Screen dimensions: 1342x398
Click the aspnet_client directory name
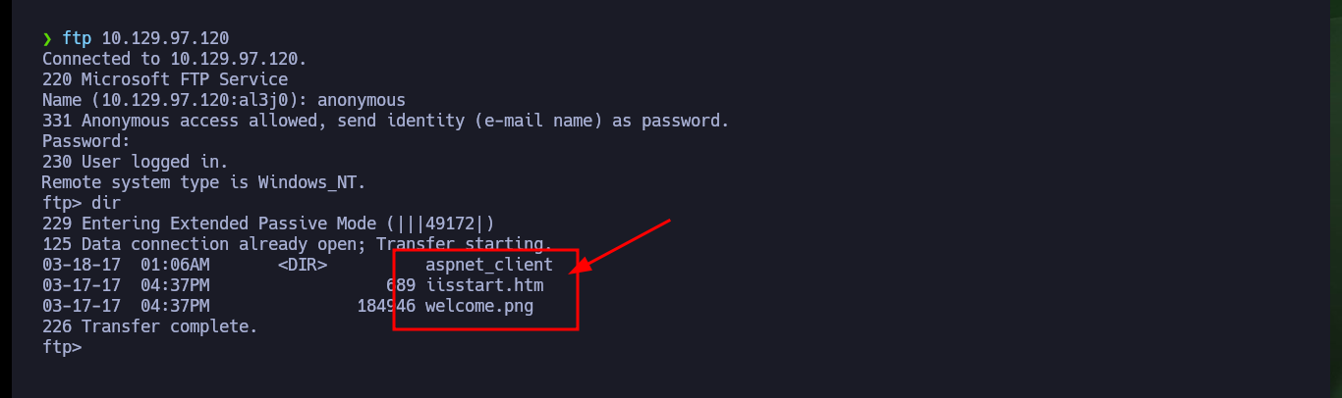(x=489, y=265)
